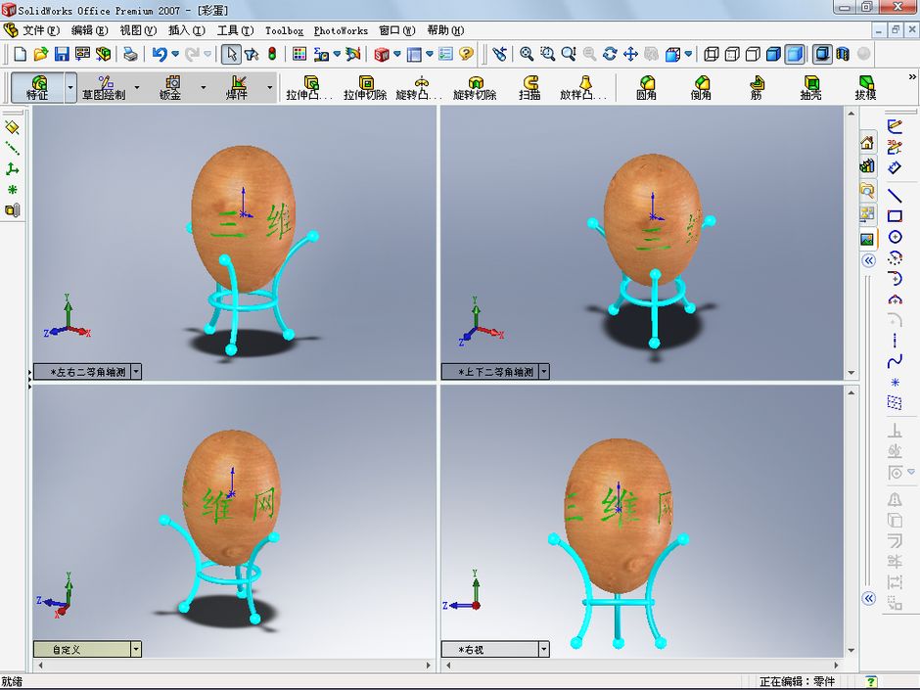
Task: Open the File Explorer task pane tab
Action: [x=867, y=190]
